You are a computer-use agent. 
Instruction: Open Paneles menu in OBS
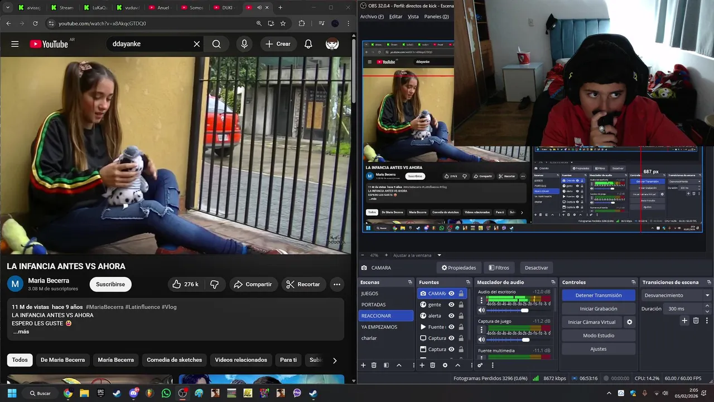pyautogui.click(x=436, y=17)
